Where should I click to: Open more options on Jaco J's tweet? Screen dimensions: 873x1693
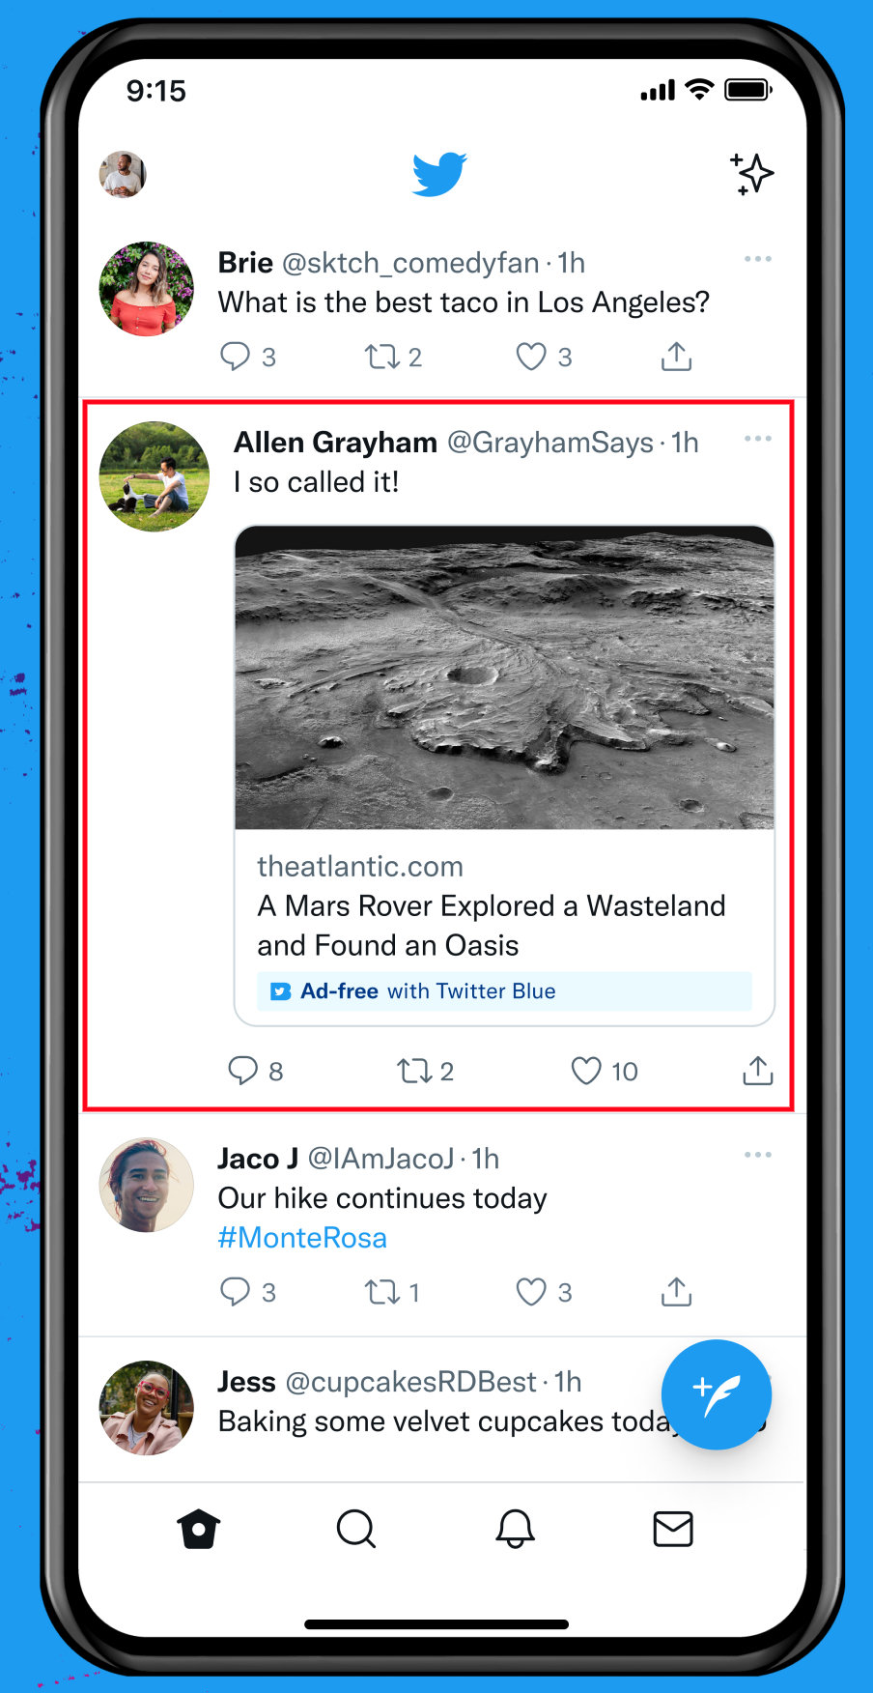point(758,1155)
